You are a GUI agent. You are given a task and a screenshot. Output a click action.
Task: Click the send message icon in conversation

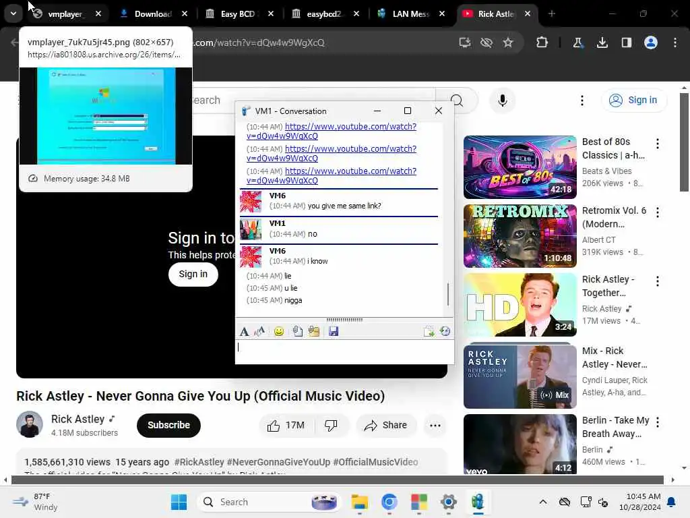tap(429, 331)
